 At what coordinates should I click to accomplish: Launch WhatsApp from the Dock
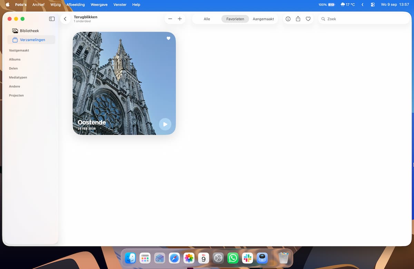tap(233, 258)
